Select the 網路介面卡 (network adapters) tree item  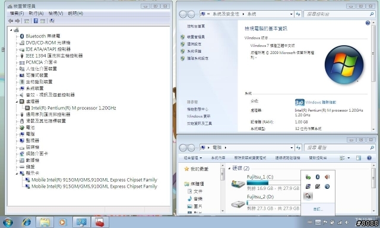point(37,154)
